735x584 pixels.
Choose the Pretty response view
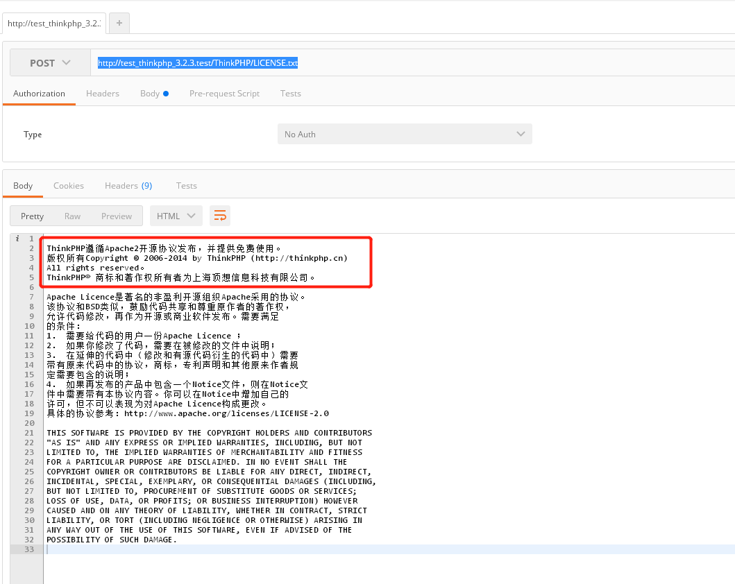click(x=33, y=216)
